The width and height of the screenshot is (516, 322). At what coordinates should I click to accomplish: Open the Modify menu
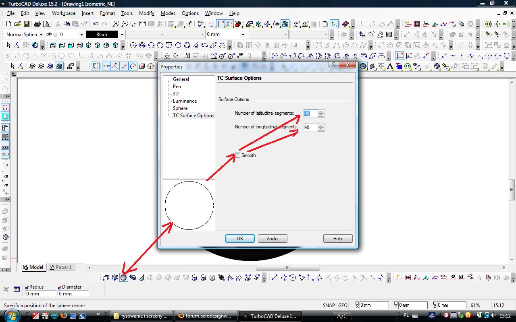[x=147, y=13]
